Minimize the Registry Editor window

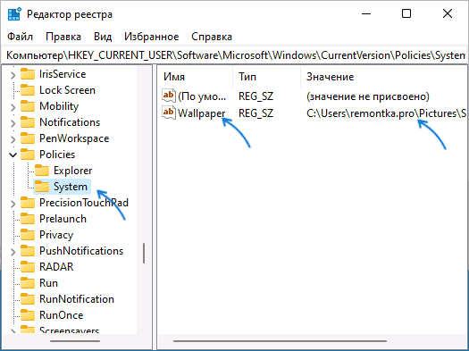tap(366, 13)
